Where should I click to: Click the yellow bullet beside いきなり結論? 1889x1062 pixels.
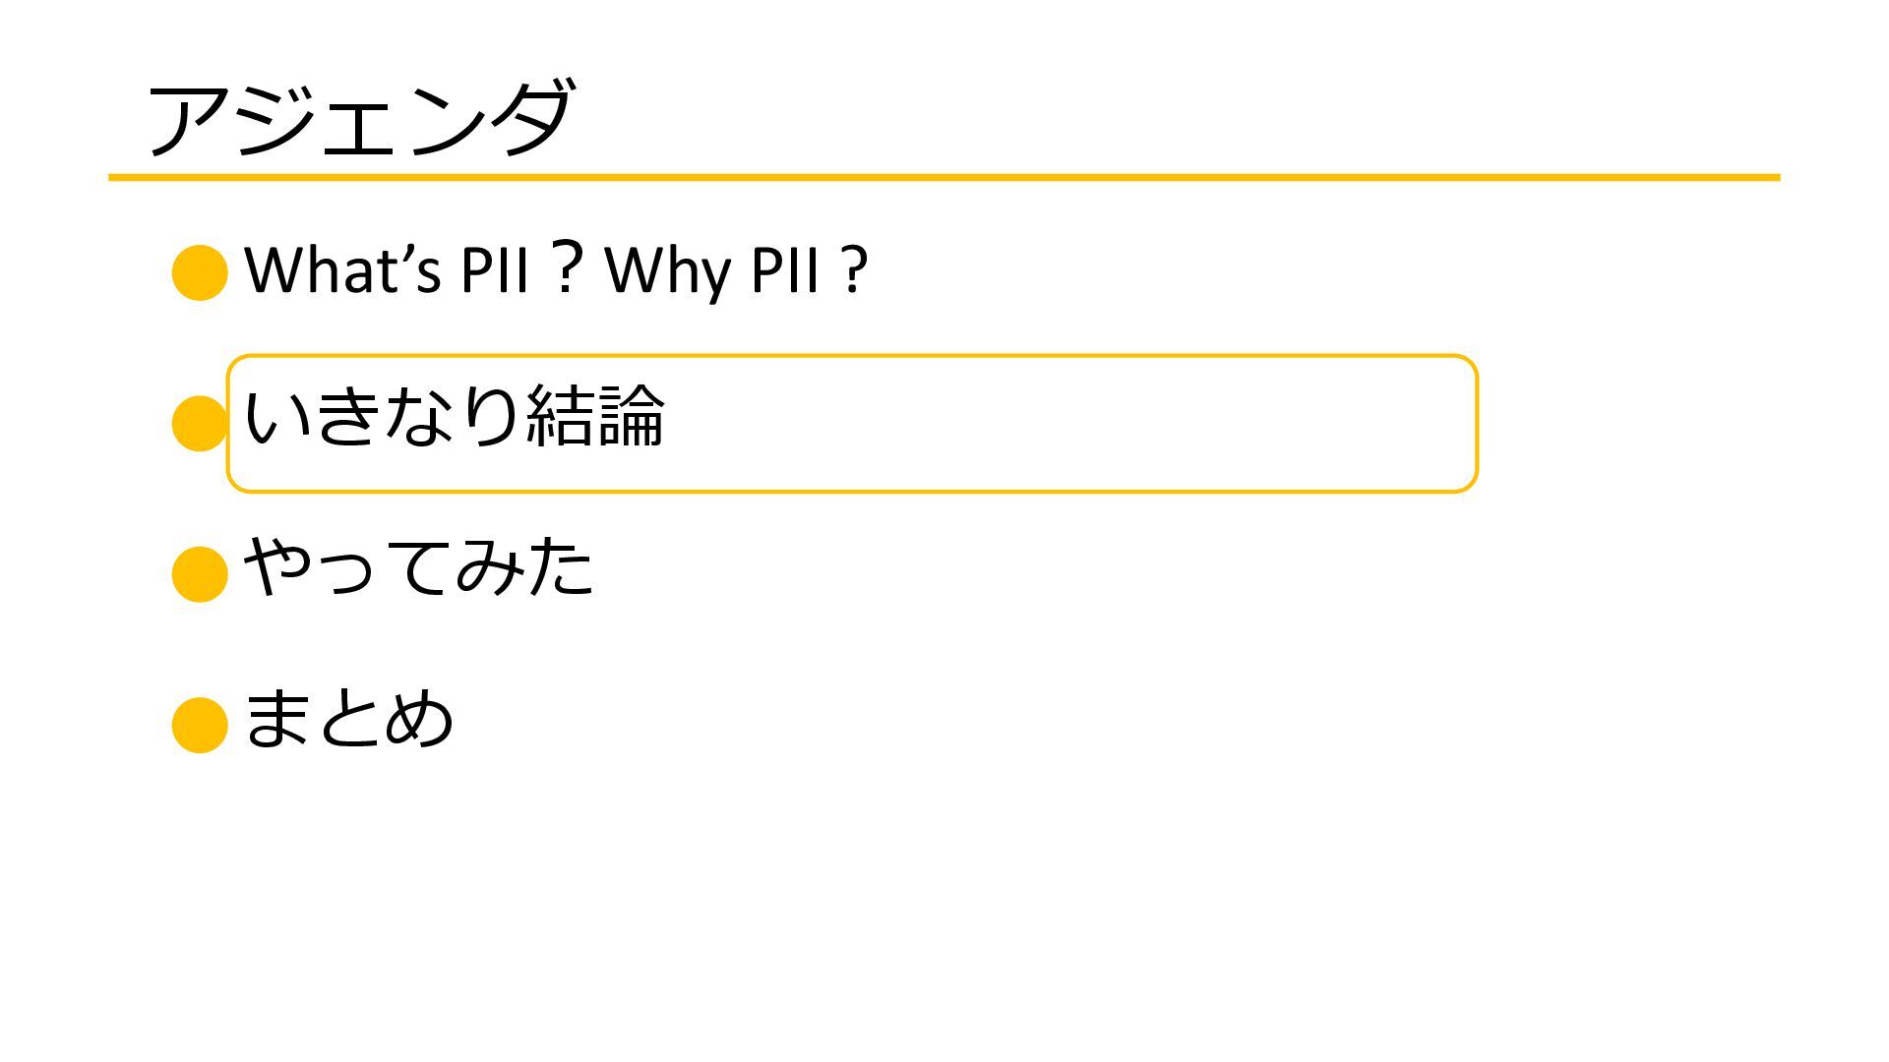click(199, 424)
